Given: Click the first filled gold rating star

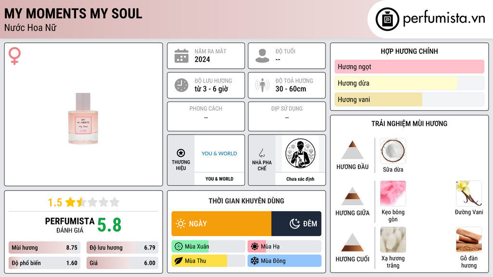Looking at the screenshot, I should coord(70,202).
